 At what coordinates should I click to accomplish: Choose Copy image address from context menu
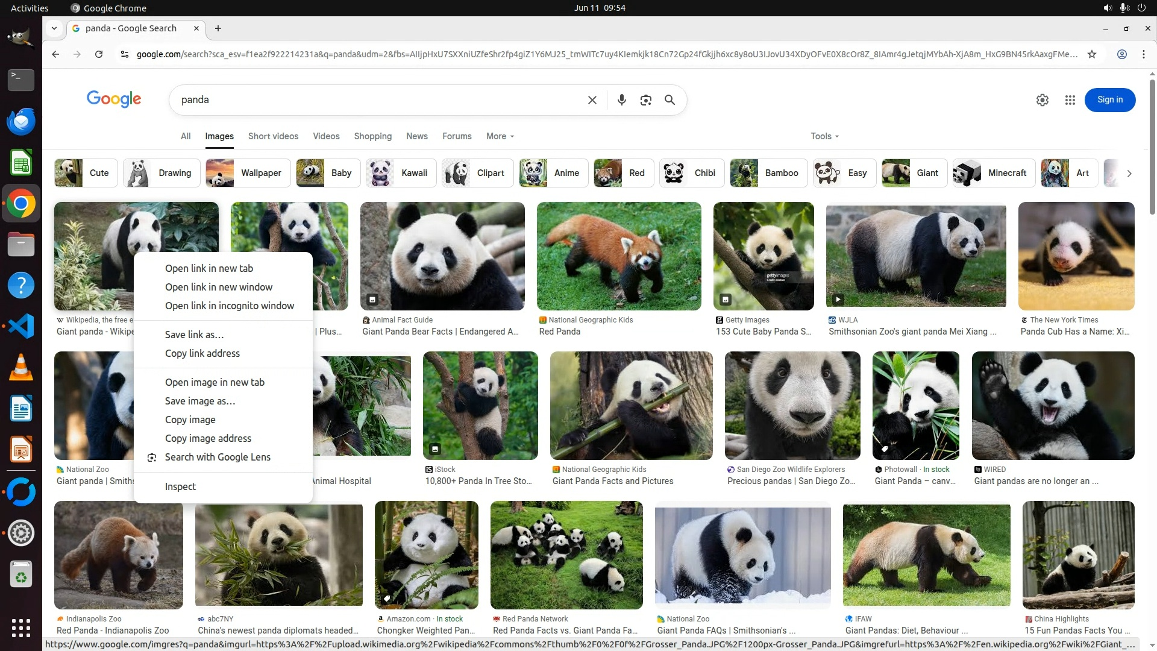click(x=208, y=438)
